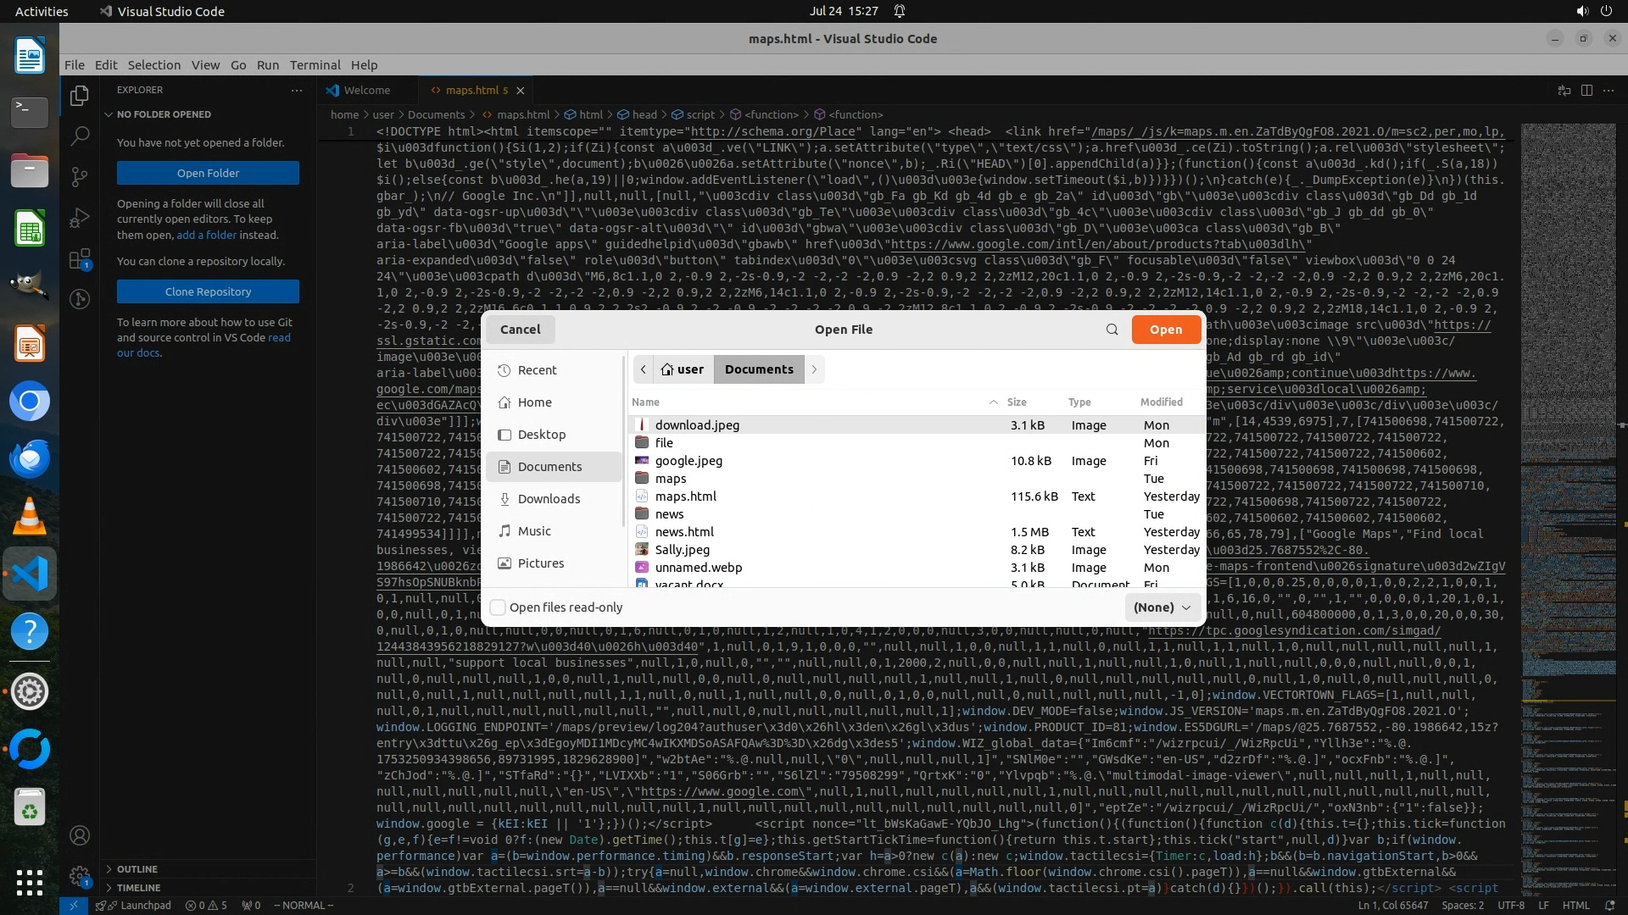Open Run and Debug view icon
The image size is (1628, 915).
(x=80, y=218)
